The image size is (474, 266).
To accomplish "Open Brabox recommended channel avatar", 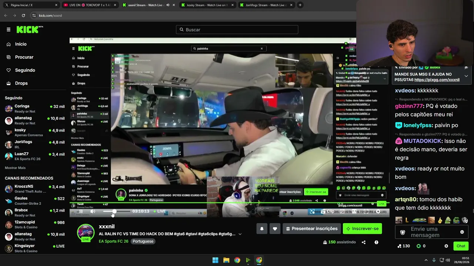I will click(x=9, y=213).
